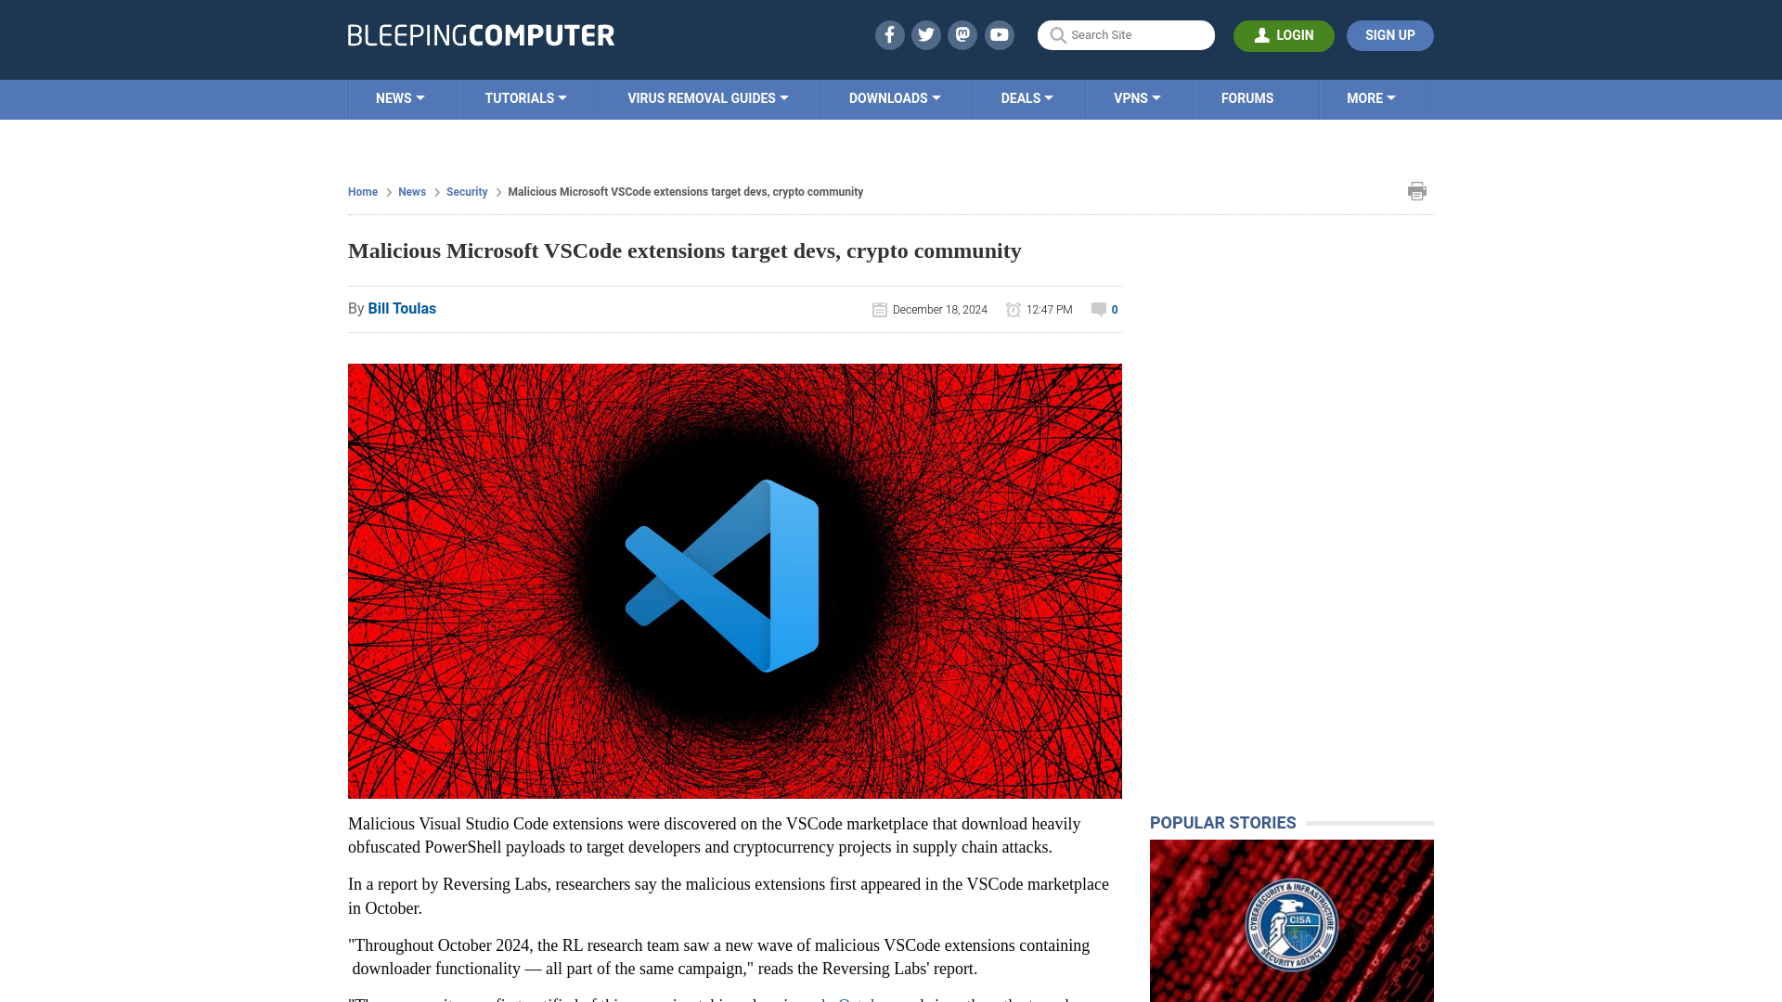Viewport: 1782px width, 1002px height.
Task: Click author link Bill Toulas
Action: 402,307
